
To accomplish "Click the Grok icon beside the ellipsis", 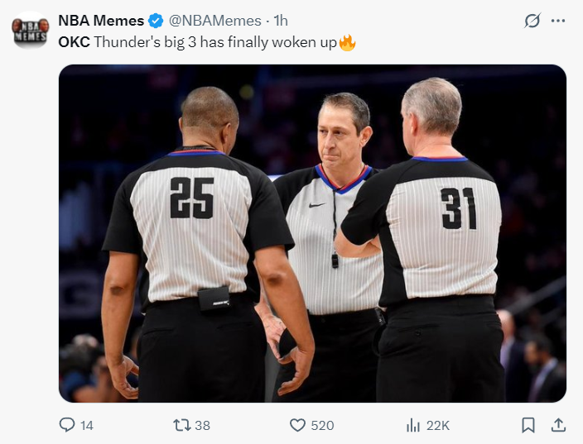I will tap(532, 21).
